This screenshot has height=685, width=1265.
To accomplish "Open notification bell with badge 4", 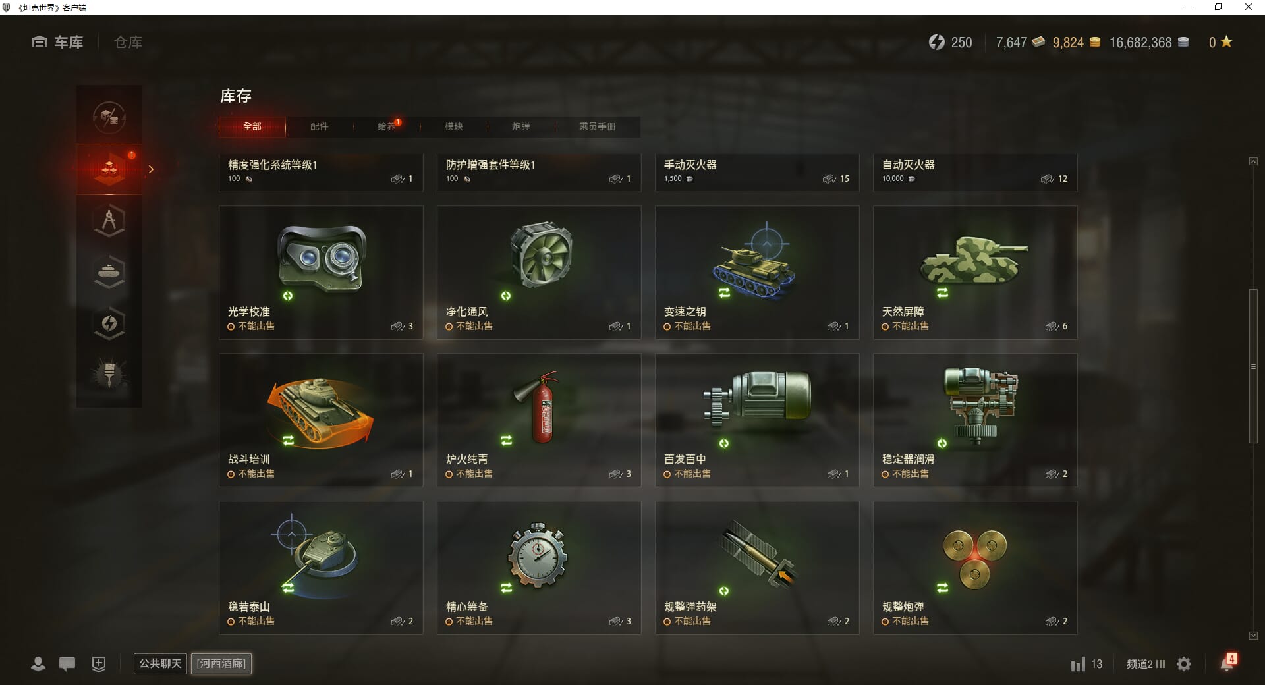I will [x=1227, y=663].
